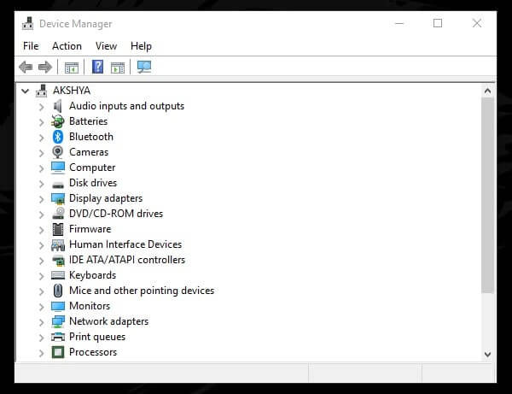Expand the Disk drives chevron
The image size is (512, 394).
42,184
